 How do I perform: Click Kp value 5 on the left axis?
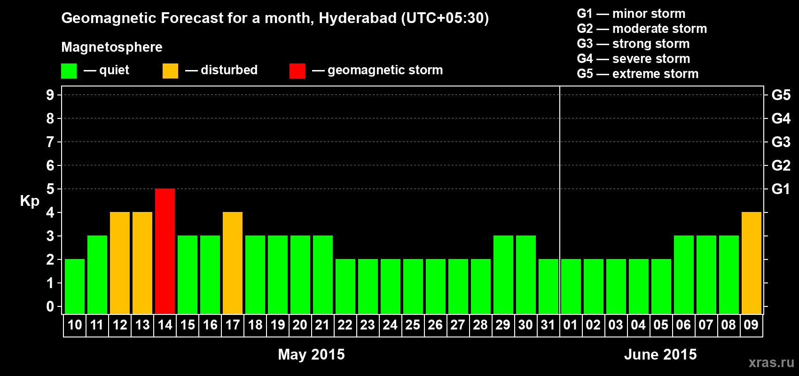(50, 189)
